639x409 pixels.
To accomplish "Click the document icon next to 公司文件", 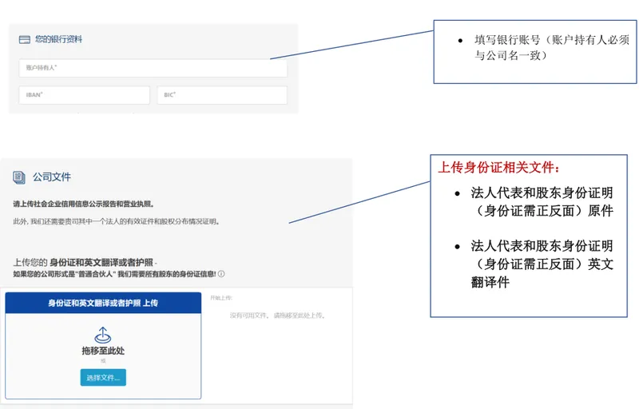I will (19, 177).
